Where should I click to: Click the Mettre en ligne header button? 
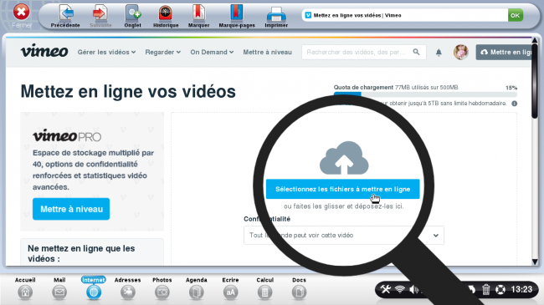[504, 52]
